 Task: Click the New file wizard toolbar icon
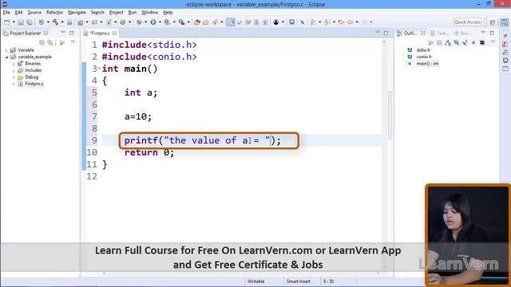7,22
